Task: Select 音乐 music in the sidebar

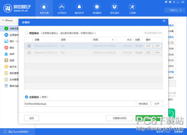Action: coord(12,48)
